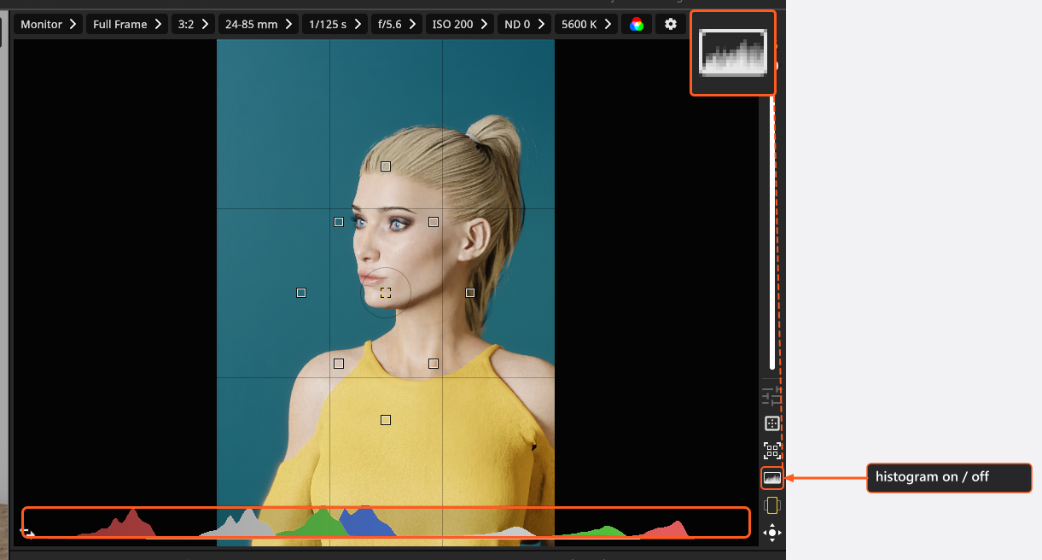Expand the 1/125 s shutter speed dropdown
The width and height of the screenshot is (1042, 560).
(x=335, y=24)
